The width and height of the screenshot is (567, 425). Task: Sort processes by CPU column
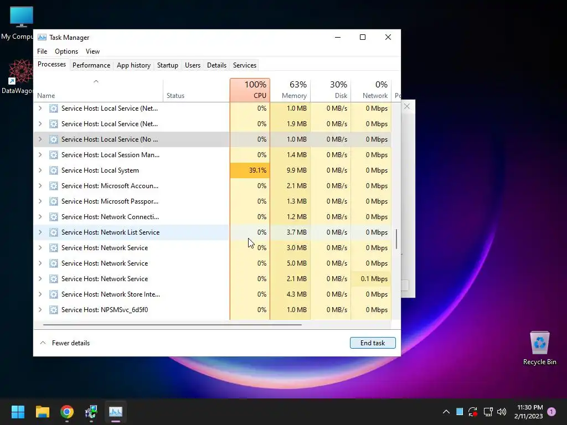[x=250, y=90]
